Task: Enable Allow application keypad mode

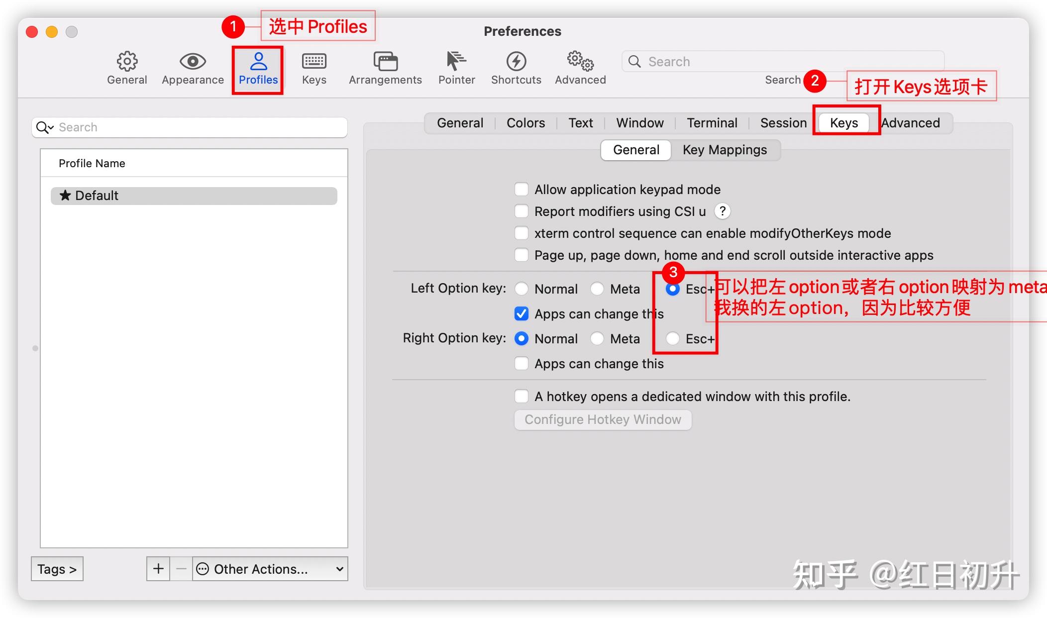Action: pos(522,190)
